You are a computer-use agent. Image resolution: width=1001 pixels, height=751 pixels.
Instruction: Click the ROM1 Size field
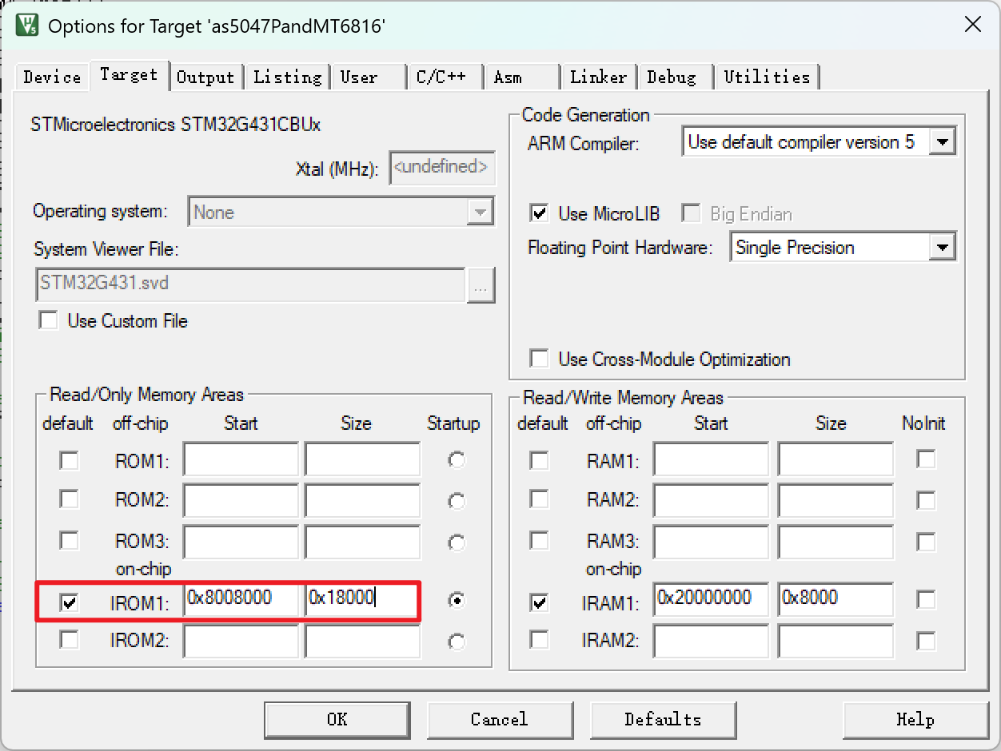tap(362, 460)
